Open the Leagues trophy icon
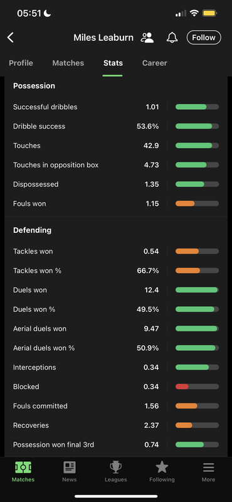Screen dimensions: 232x502 coord(116,467)
